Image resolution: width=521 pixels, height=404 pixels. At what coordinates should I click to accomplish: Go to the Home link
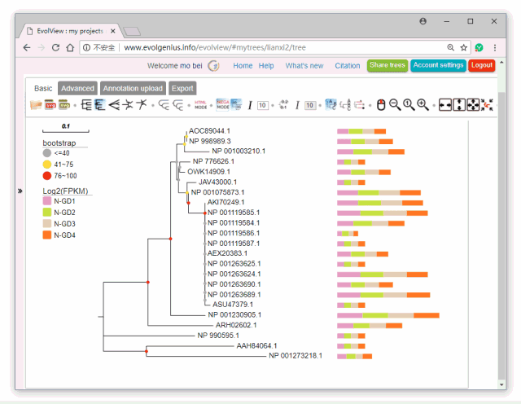tap(243, 66)
